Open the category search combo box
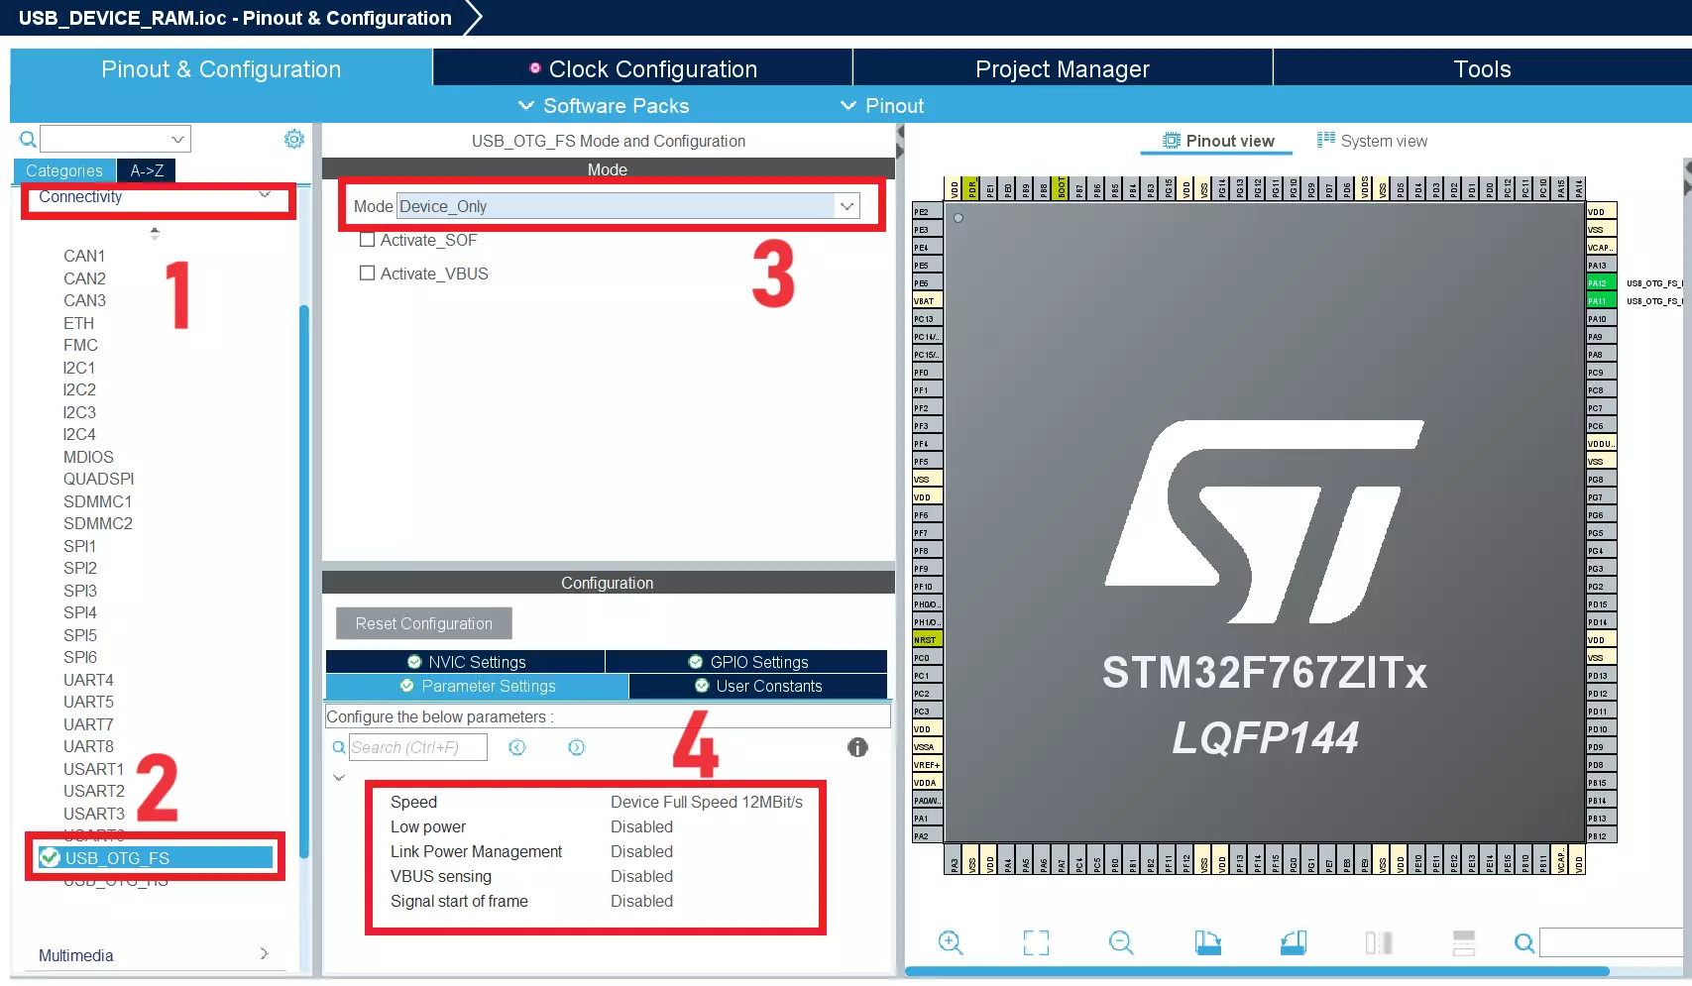The height and width of the screenshot is (986, 1692). pos(115,139)
